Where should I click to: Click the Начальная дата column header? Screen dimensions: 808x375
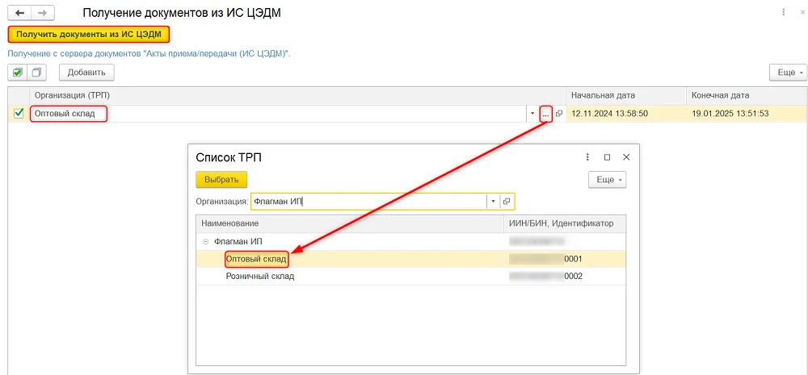[x=626, y=96]
